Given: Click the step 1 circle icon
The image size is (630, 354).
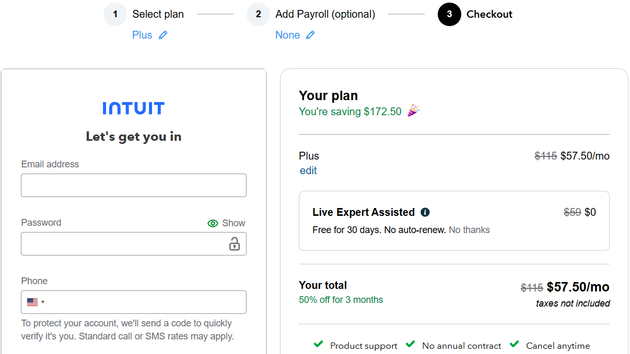Looking at the screenshot, I should point(115,14).
